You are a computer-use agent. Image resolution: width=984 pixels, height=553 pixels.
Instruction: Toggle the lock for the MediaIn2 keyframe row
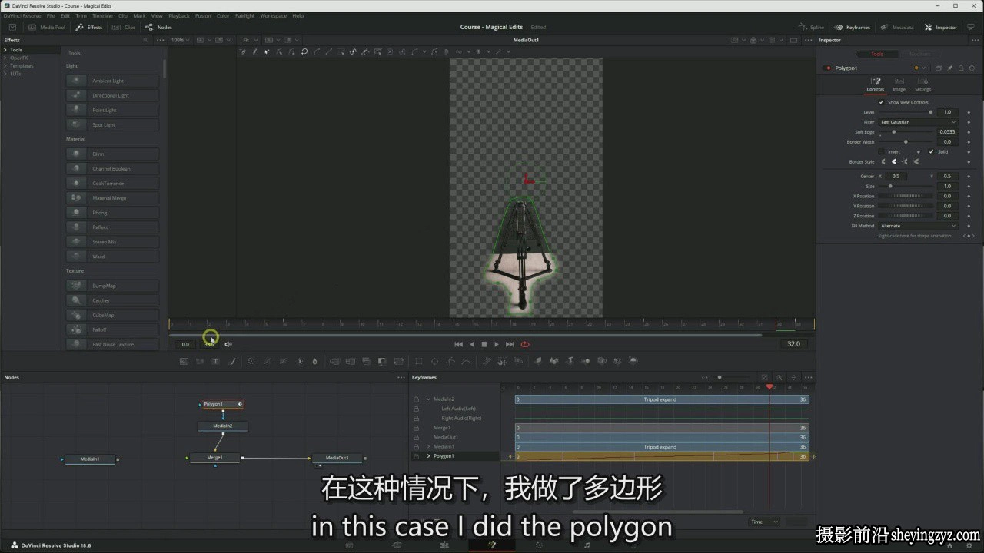417,399
